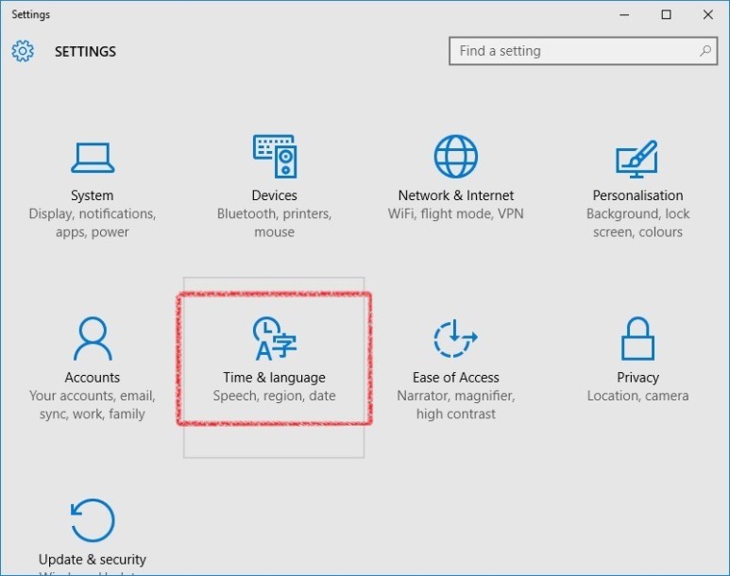The height and width of the screenshot is (576, 730).
Task: Click 'WiFi, flight mode, VPN' description
Action: tap(456, 213)
